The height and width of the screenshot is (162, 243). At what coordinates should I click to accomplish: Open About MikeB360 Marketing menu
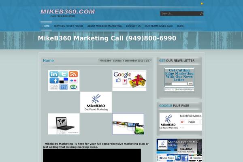click(104, 26)
